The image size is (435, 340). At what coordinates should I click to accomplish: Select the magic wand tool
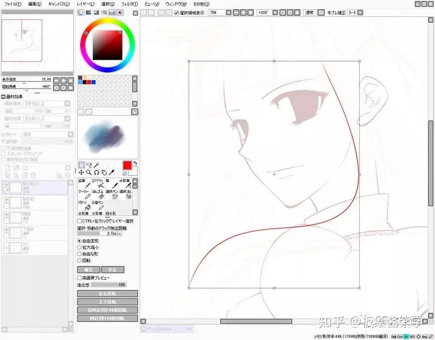(x=96, y=165)
